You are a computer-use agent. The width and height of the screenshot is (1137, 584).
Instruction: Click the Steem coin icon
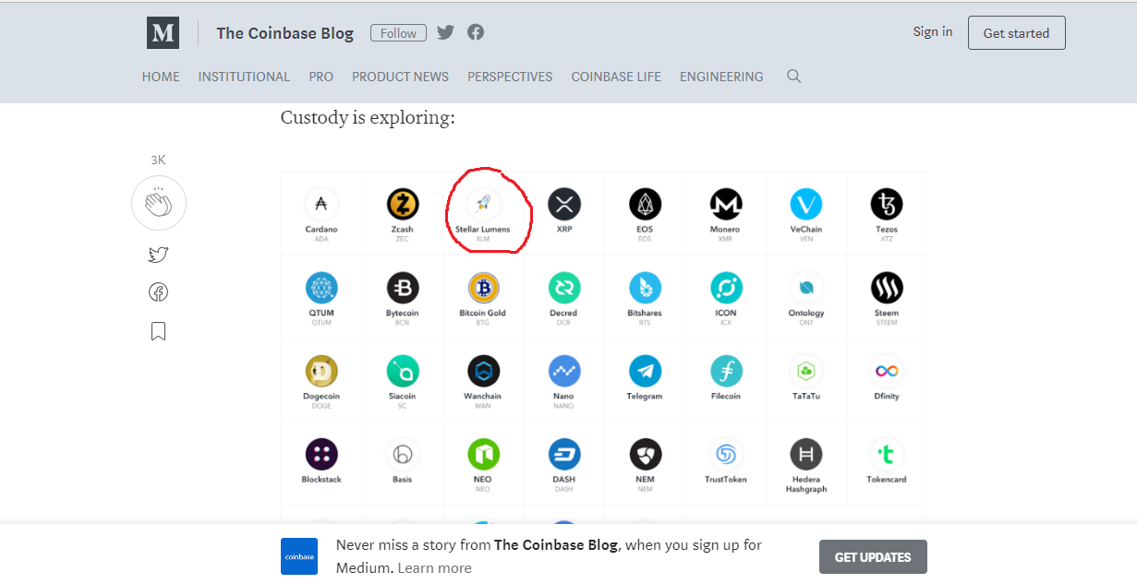[887, 288]
